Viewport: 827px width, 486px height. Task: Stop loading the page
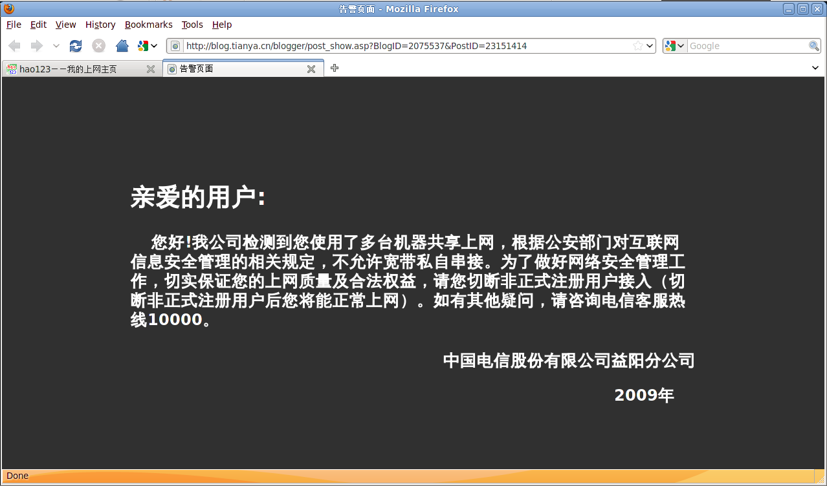click(98, 46)
